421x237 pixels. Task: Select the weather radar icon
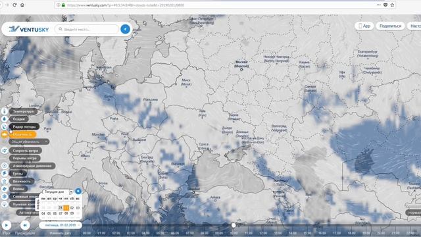[5, 126]
